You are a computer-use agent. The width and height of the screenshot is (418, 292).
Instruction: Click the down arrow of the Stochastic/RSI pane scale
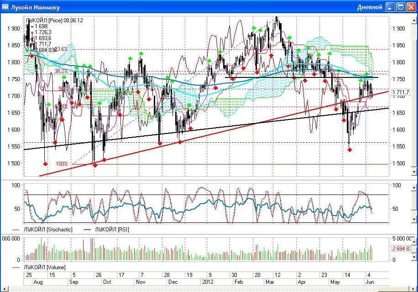pos(414,219)
